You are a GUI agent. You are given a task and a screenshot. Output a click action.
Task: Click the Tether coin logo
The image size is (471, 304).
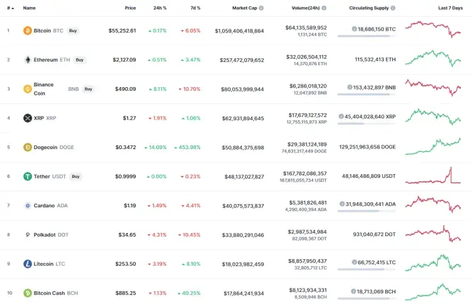tap(28, 176)
